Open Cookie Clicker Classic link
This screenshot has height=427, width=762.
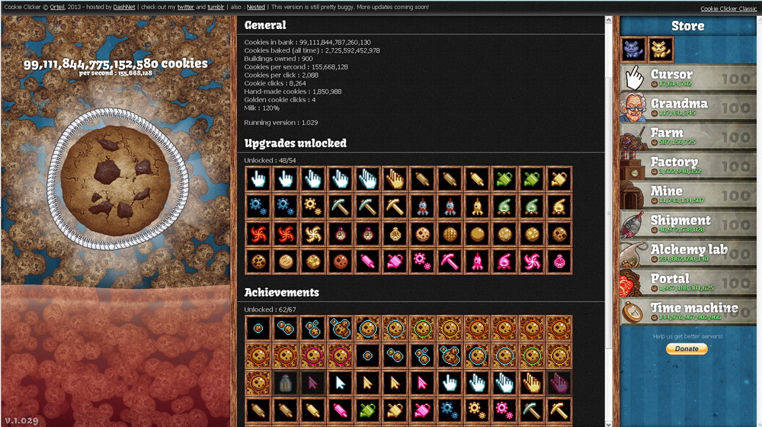(x=728, y=8)
